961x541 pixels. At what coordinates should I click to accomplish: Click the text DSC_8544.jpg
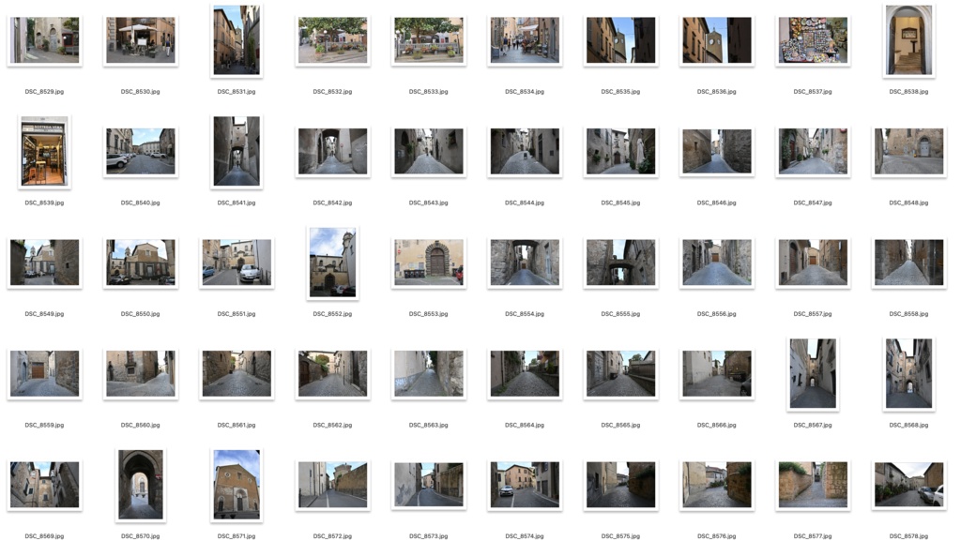point(525,203)
